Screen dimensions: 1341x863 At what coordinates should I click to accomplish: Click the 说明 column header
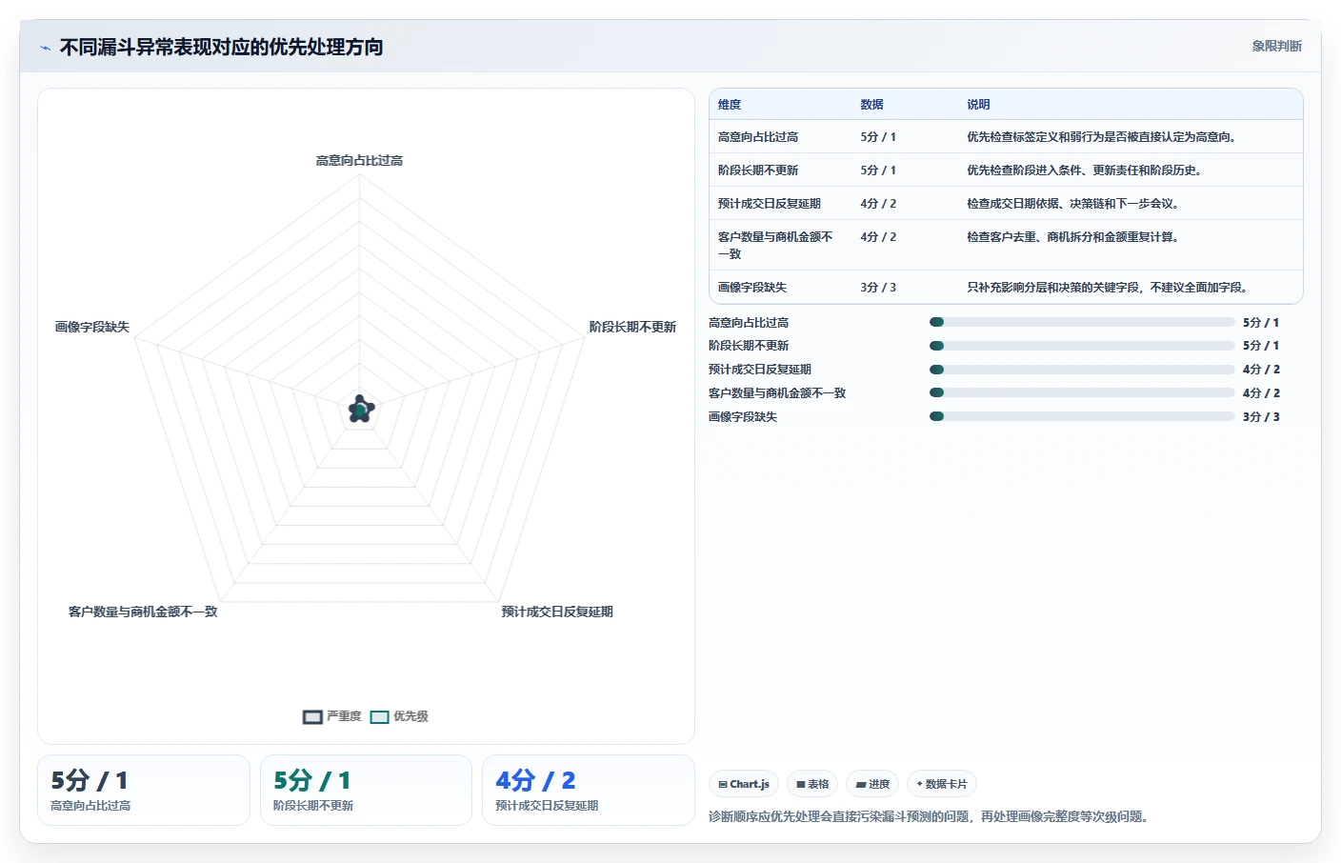pyautogui.click(x=978, y=105)
